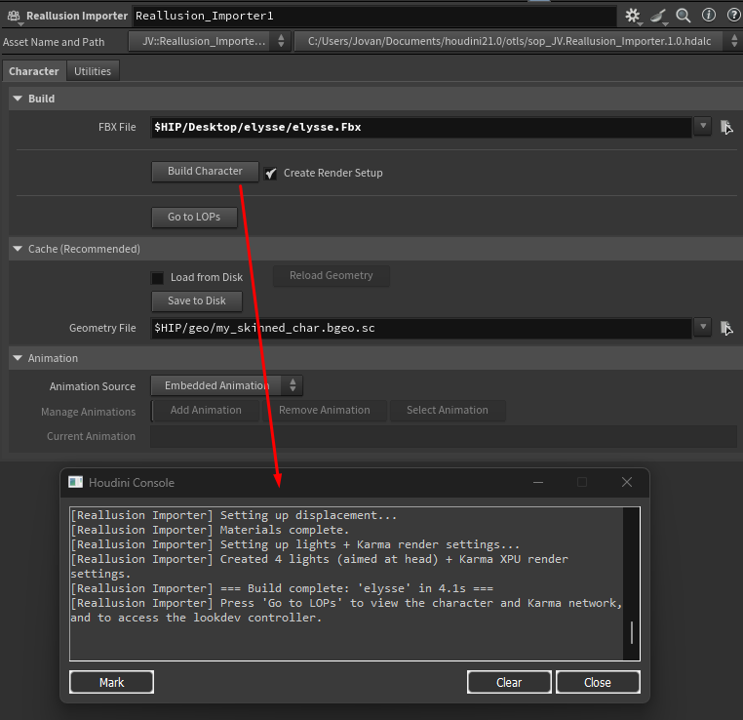The width and height of the screenshot is (743, 720).
Task: Collapse the Build section
Action: (18, 99)
